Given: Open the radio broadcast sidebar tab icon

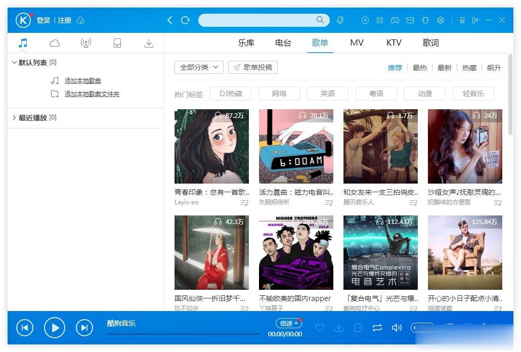Looking at the screenshot, I should tap(86, 43).
